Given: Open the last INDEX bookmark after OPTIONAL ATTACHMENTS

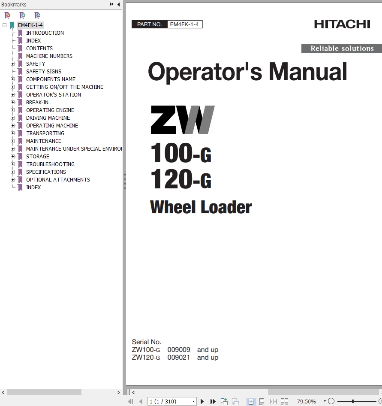Looking at the screenshot, I should coord(33,188).
